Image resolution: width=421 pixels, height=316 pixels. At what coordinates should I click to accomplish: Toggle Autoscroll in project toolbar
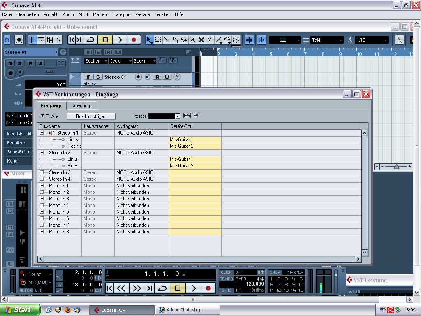(249, 40)
